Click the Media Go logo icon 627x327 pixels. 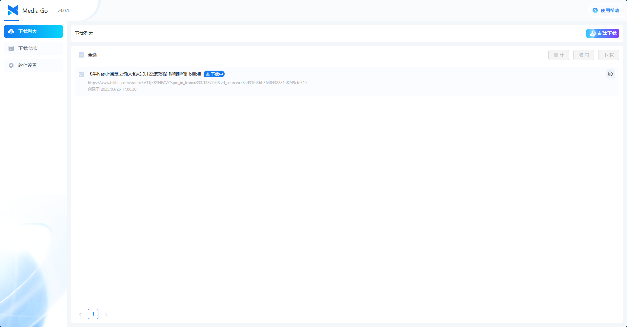(x=13, y=10)
